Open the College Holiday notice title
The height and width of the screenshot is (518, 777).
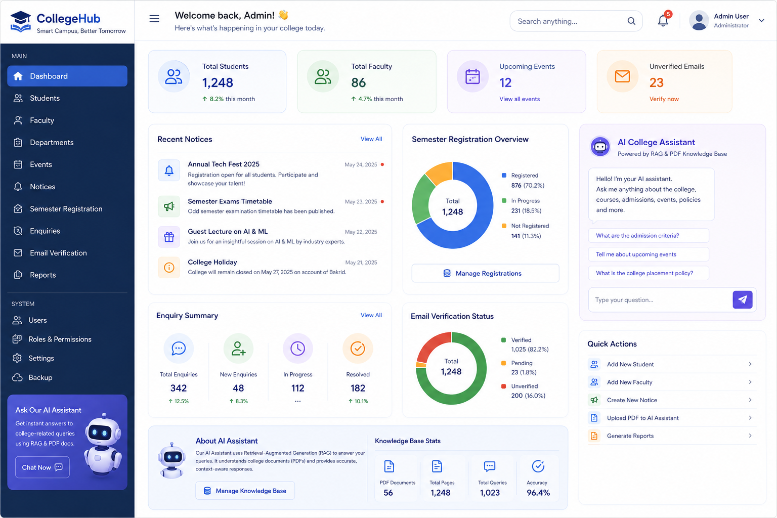pos(212,262)
